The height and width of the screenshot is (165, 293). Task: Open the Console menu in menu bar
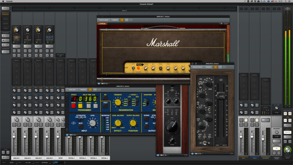pos(9,1)
